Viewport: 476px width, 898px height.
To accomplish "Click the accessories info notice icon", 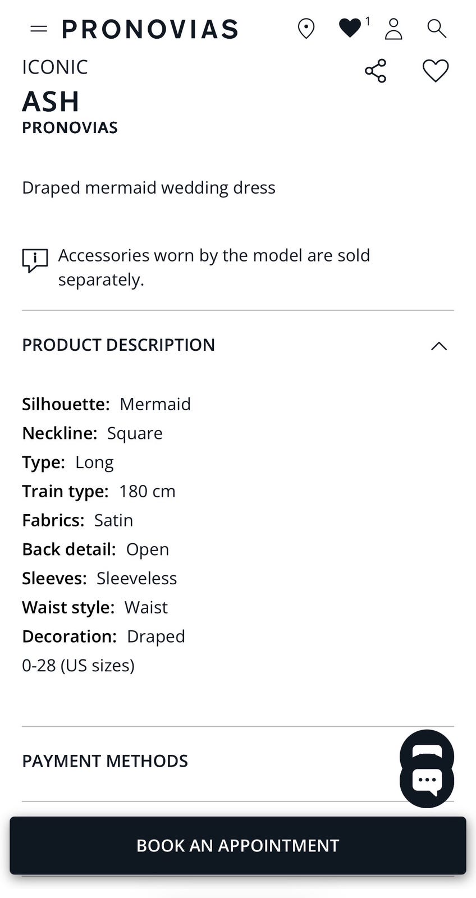I will click(x=35, y=260).
